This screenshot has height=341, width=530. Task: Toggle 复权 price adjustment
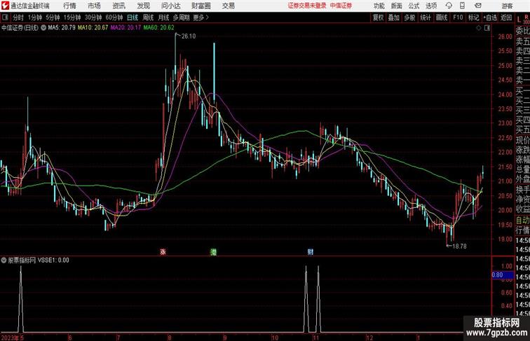379,17
